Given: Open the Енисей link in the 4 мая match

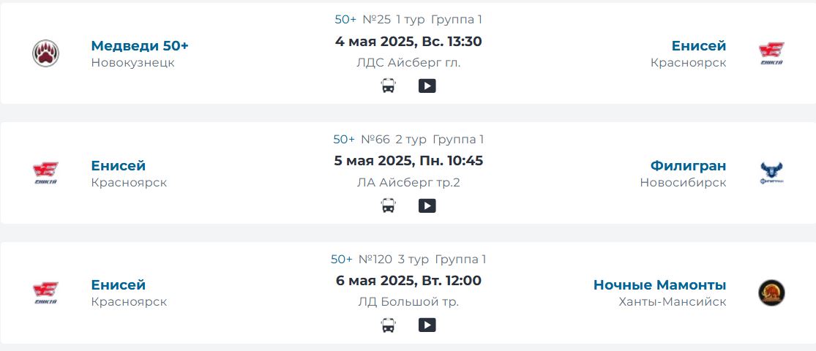Looking at the screenshot, I should 699,46.
